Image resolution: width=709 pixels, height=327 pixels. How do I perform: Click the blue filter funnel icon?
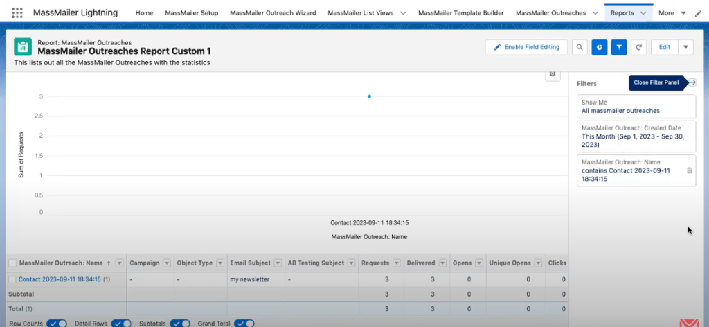pyautogui.click(x=620, y=47)
